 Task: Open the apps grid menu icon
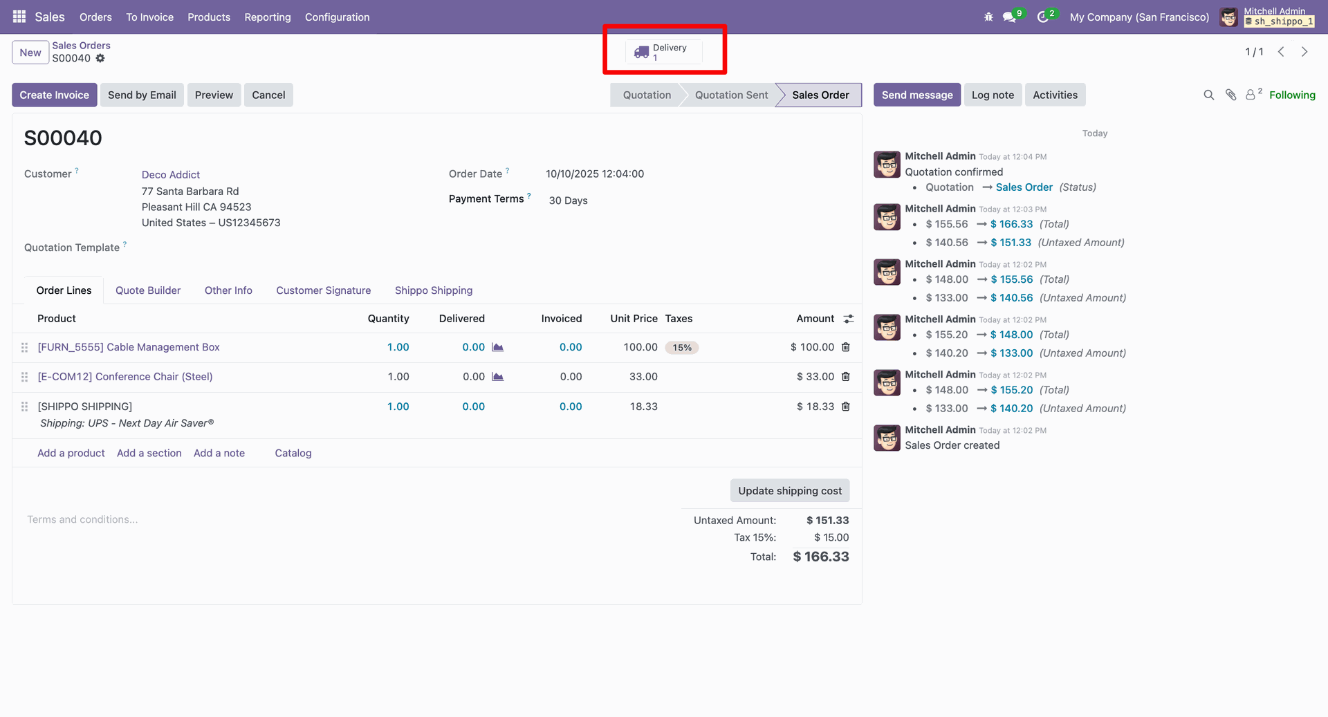click(x=19, y=17)
